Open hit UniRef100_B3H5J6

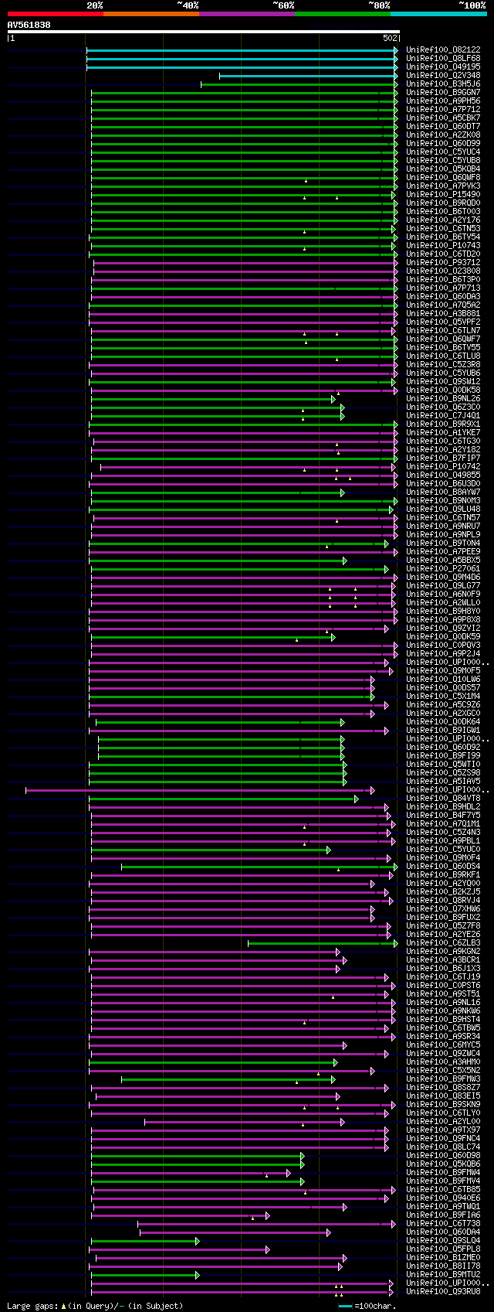pyautogui.click(x=443, y=84)
